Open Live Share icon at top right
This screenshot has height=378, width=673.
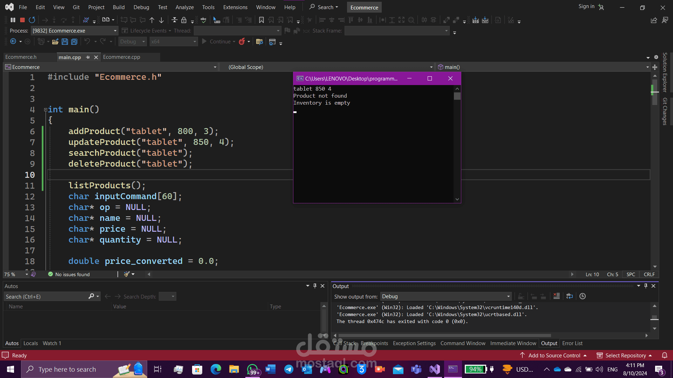coord(654,20)
